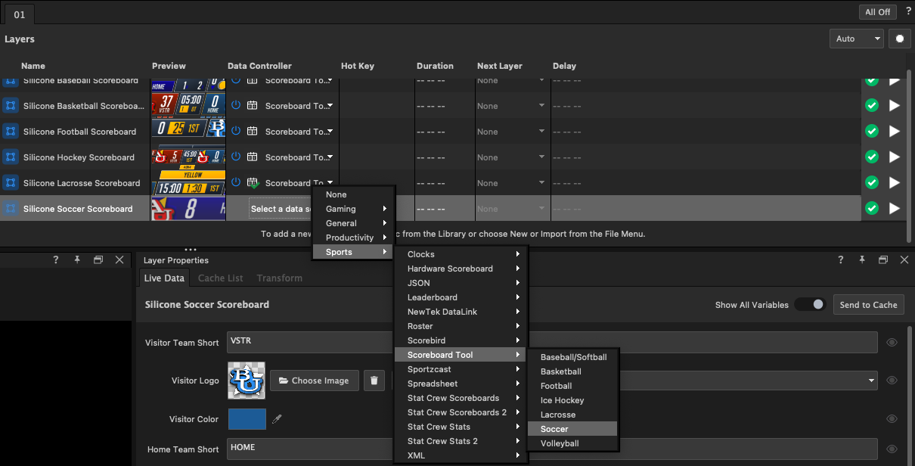Image resolution: width=915 pixels, height=466 pixels.
Task: Play the Silicone Basketball Scoreboard layer
Action: coord(895,106)
